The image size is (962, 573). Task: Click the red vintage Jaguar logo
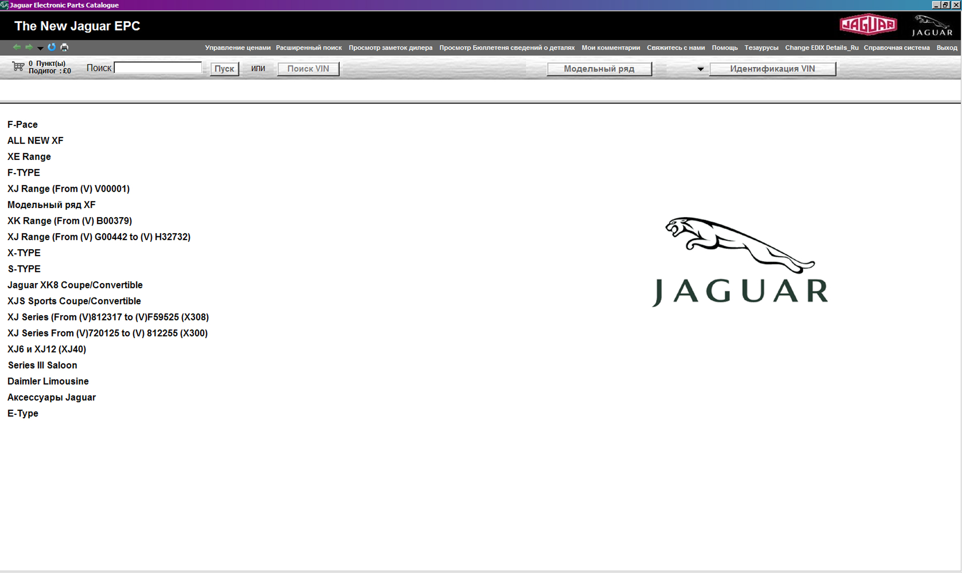click(868, 25)
